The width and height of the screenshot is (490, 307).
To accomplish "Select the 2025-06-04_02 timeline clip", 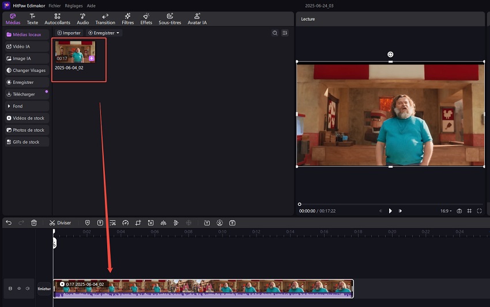I will (x=203, y=289).
